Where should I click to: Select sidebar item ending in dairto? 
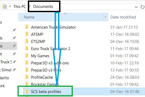tap(5, 78)
